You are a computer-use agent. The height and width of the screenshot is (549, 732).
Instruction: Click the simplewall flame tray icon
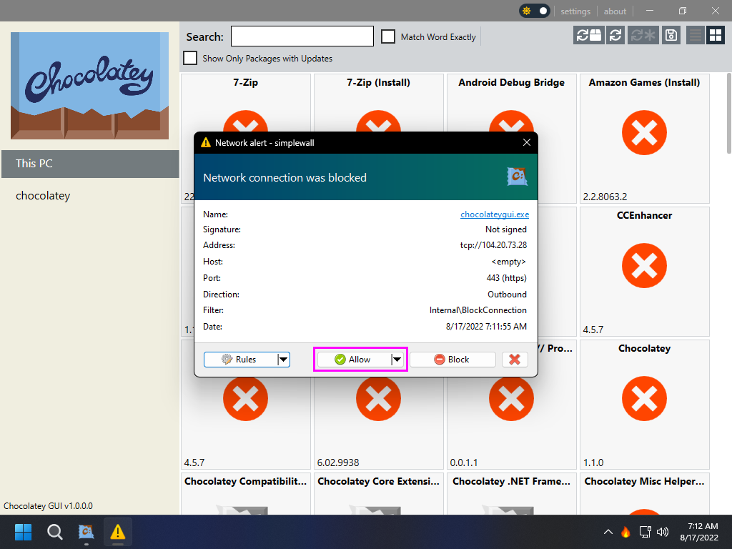tap(625, 532)
